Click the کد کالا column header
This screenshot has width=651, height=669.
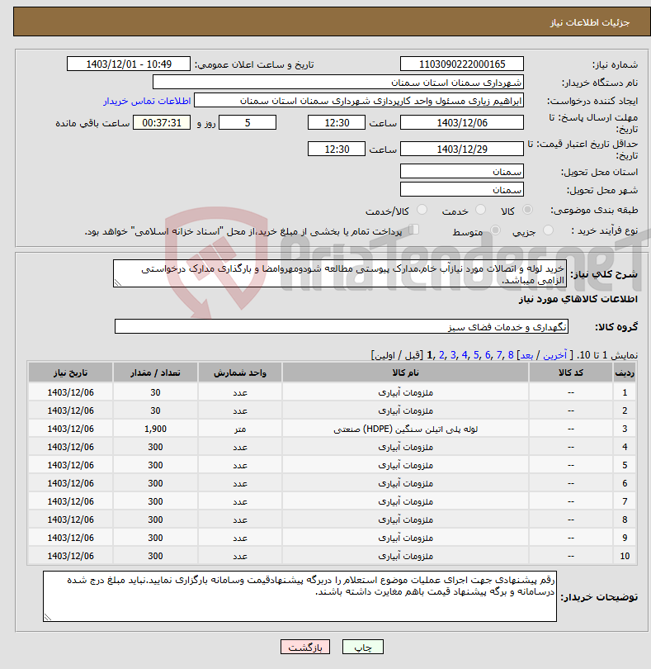pos(571,372)
